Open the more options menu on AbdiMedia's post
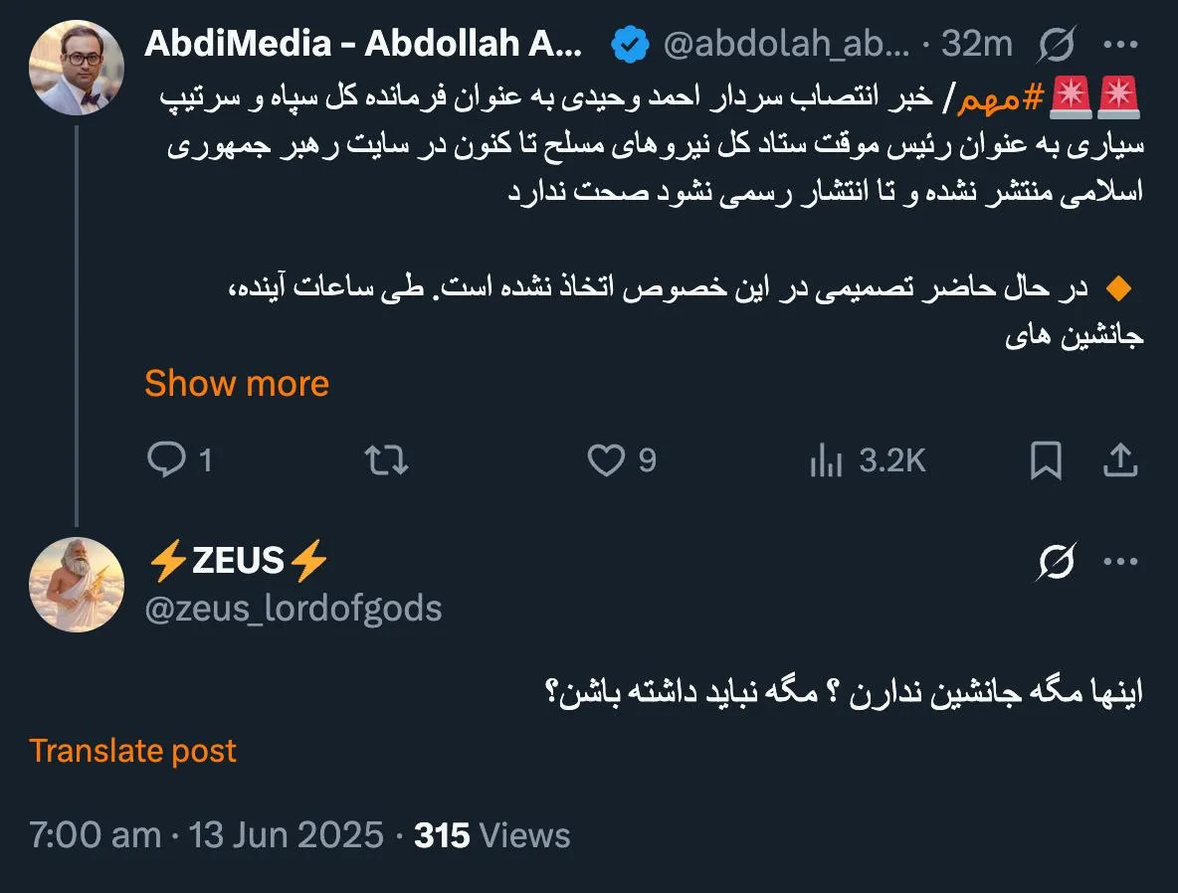This screenshot has width=1178, height=893. point(1121,44)
